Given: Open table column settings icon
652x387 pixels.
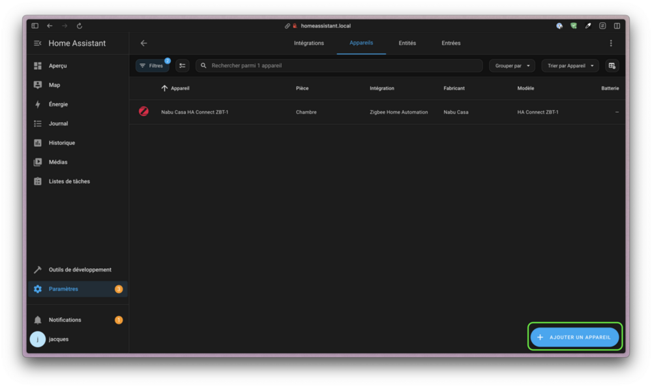Looking at the screenshot, I should click(612, 66).
